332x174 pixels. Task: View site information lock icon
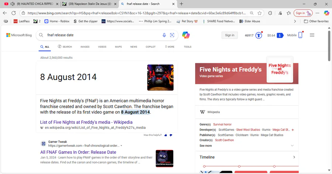pyautogui.click(x=24, y=13)
